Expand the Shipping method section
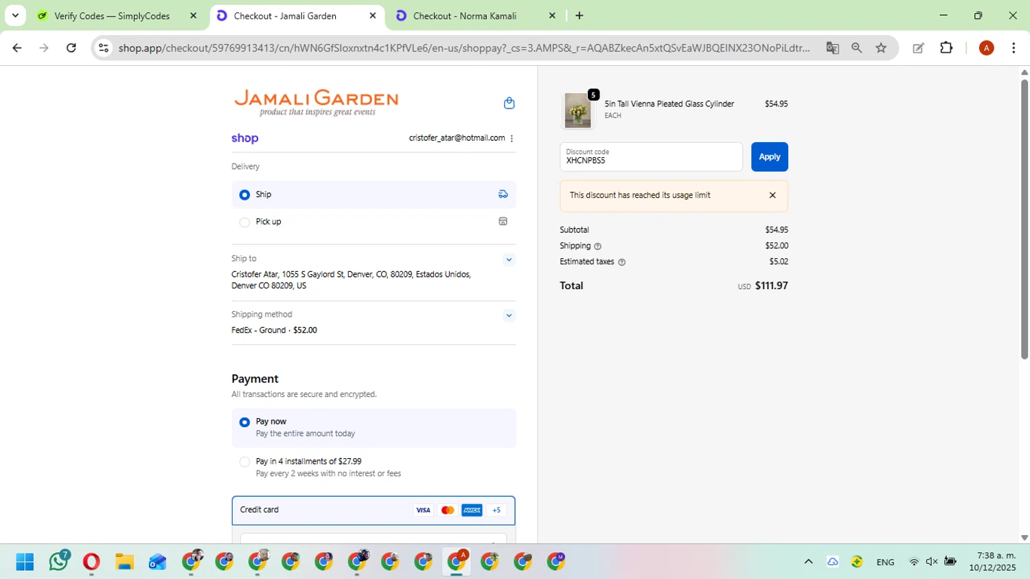The image size is (1030, 579). click(509, 315)
